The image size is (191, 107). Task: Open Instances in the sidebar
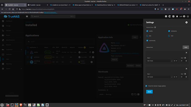tap(12, 54)
